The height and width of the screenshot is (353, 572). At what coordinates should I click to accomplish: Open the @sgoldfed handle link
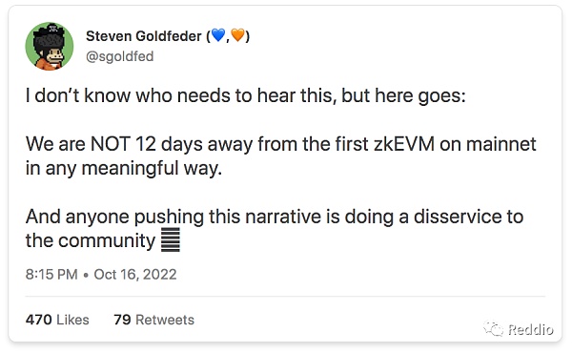[x=120, y=56]
